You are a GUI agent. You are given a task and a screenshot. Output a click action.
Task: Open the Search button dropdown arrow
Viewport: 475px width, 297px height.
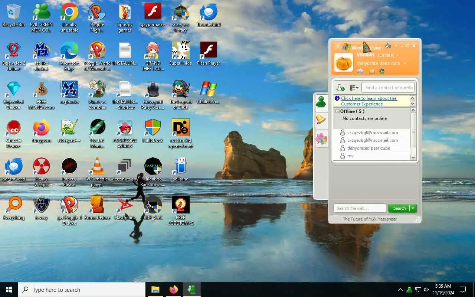(x=413, y=208)
